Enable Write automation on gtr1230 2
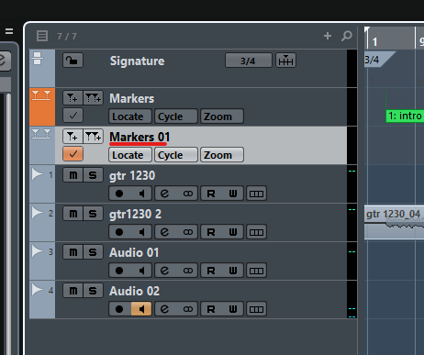Image resolution: width=424 pixels, height=355 pixels. click(233, 232)
